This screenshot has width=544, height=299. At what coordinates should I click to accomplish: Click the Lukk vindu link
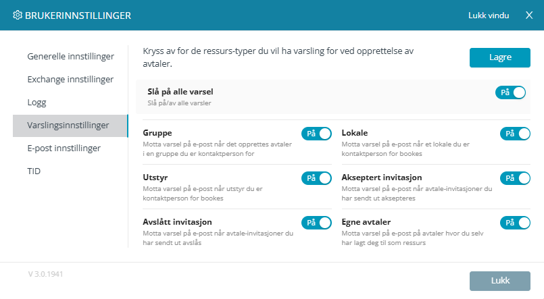[489, 15]
